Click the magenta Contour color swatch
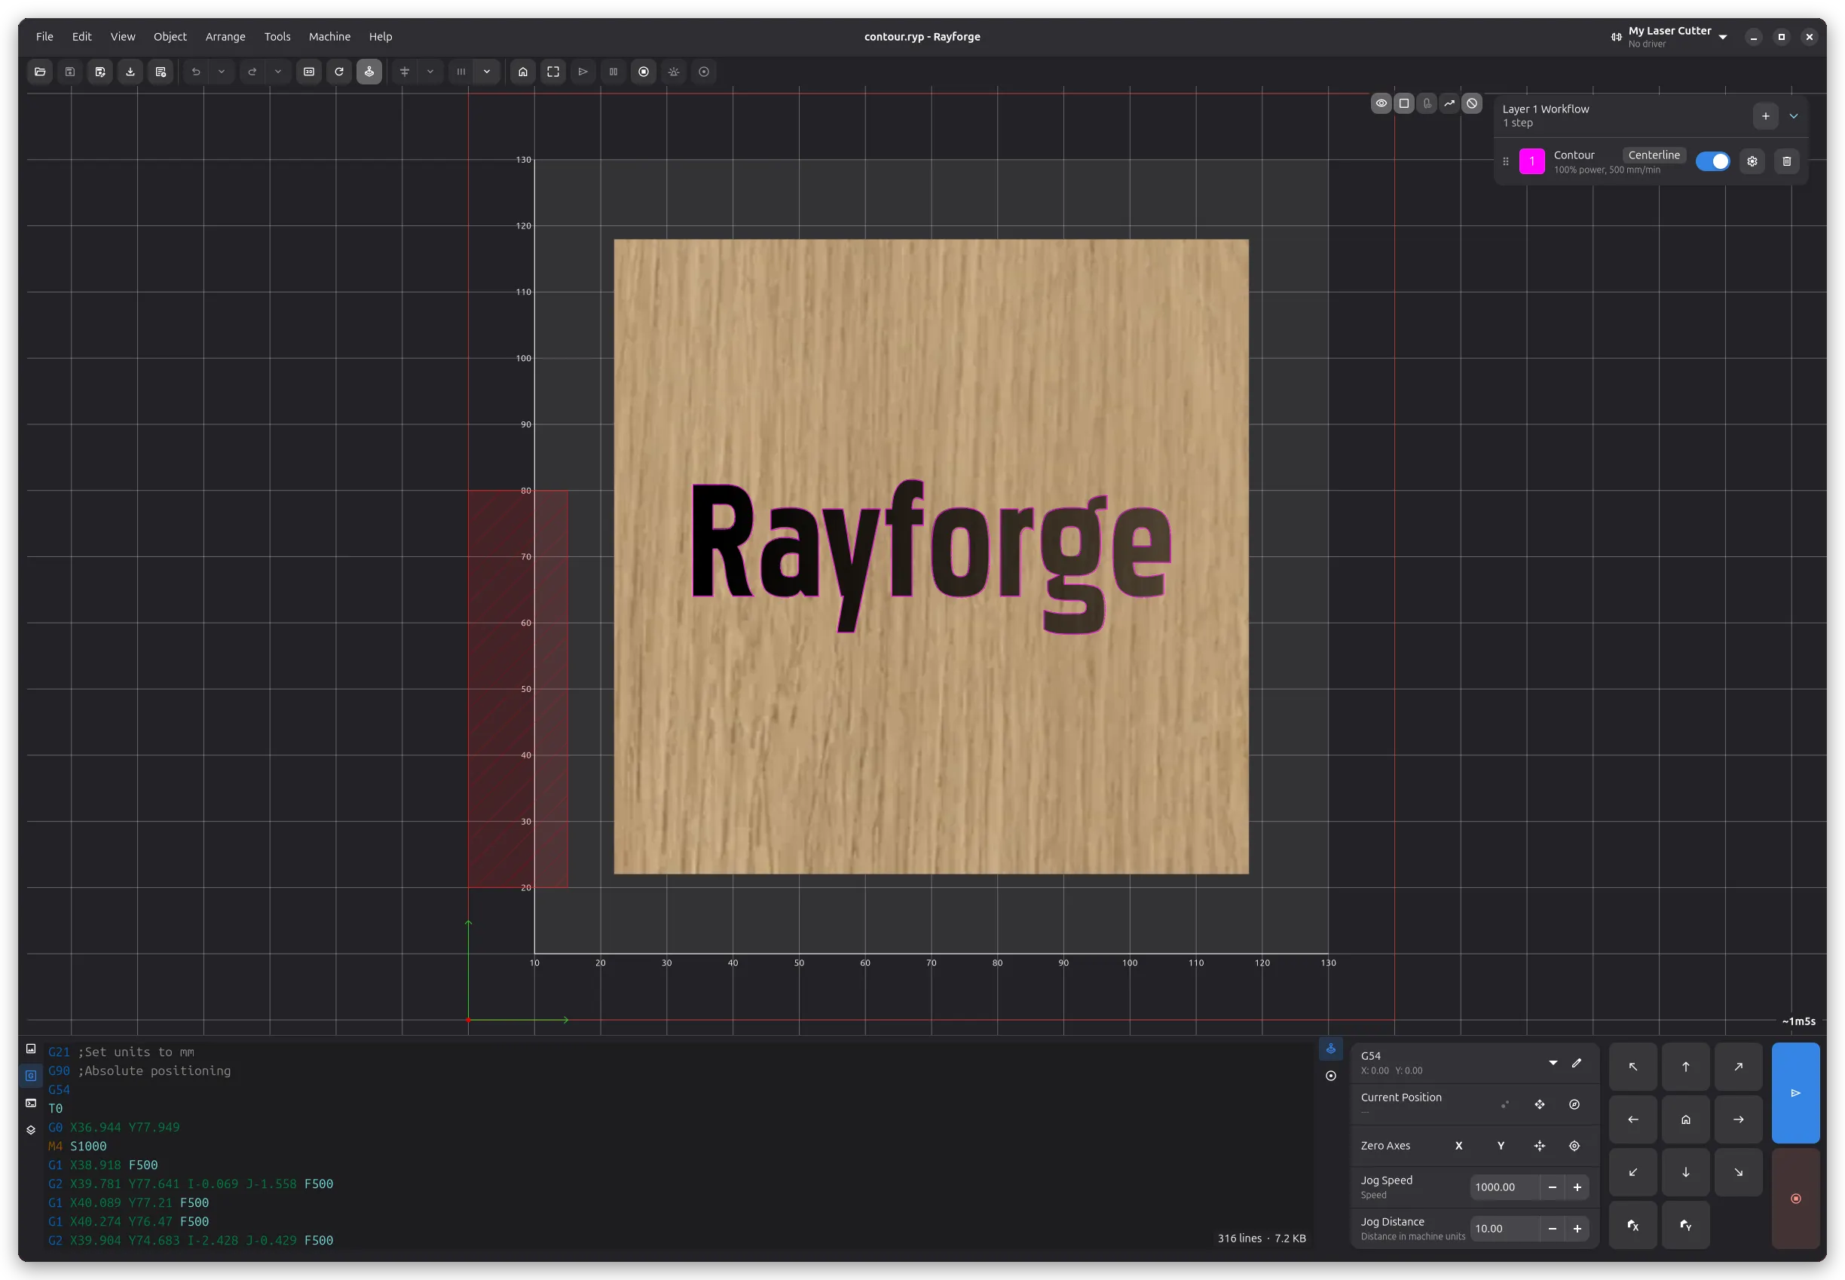Viewport: 1845px width, 1280px height. [x=1531, y=161]
